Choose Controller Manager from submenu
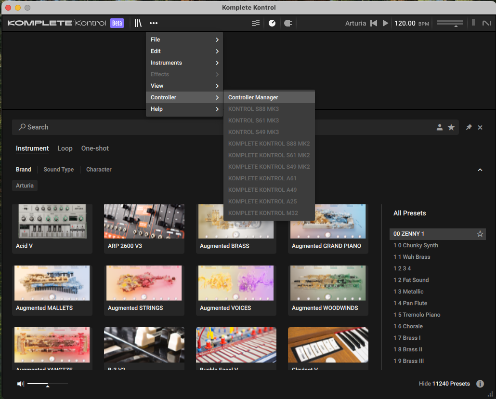 click(269, 97)
